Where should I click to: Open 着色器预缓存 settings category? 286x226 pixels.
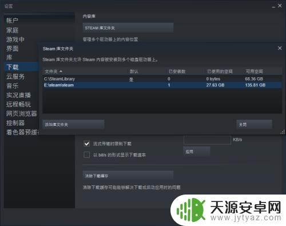pos(22,132)
